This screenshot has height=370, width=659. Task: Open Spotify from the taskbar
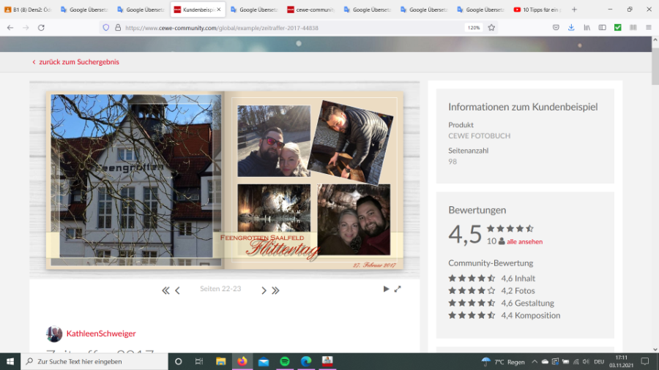[x=284, y=361]
